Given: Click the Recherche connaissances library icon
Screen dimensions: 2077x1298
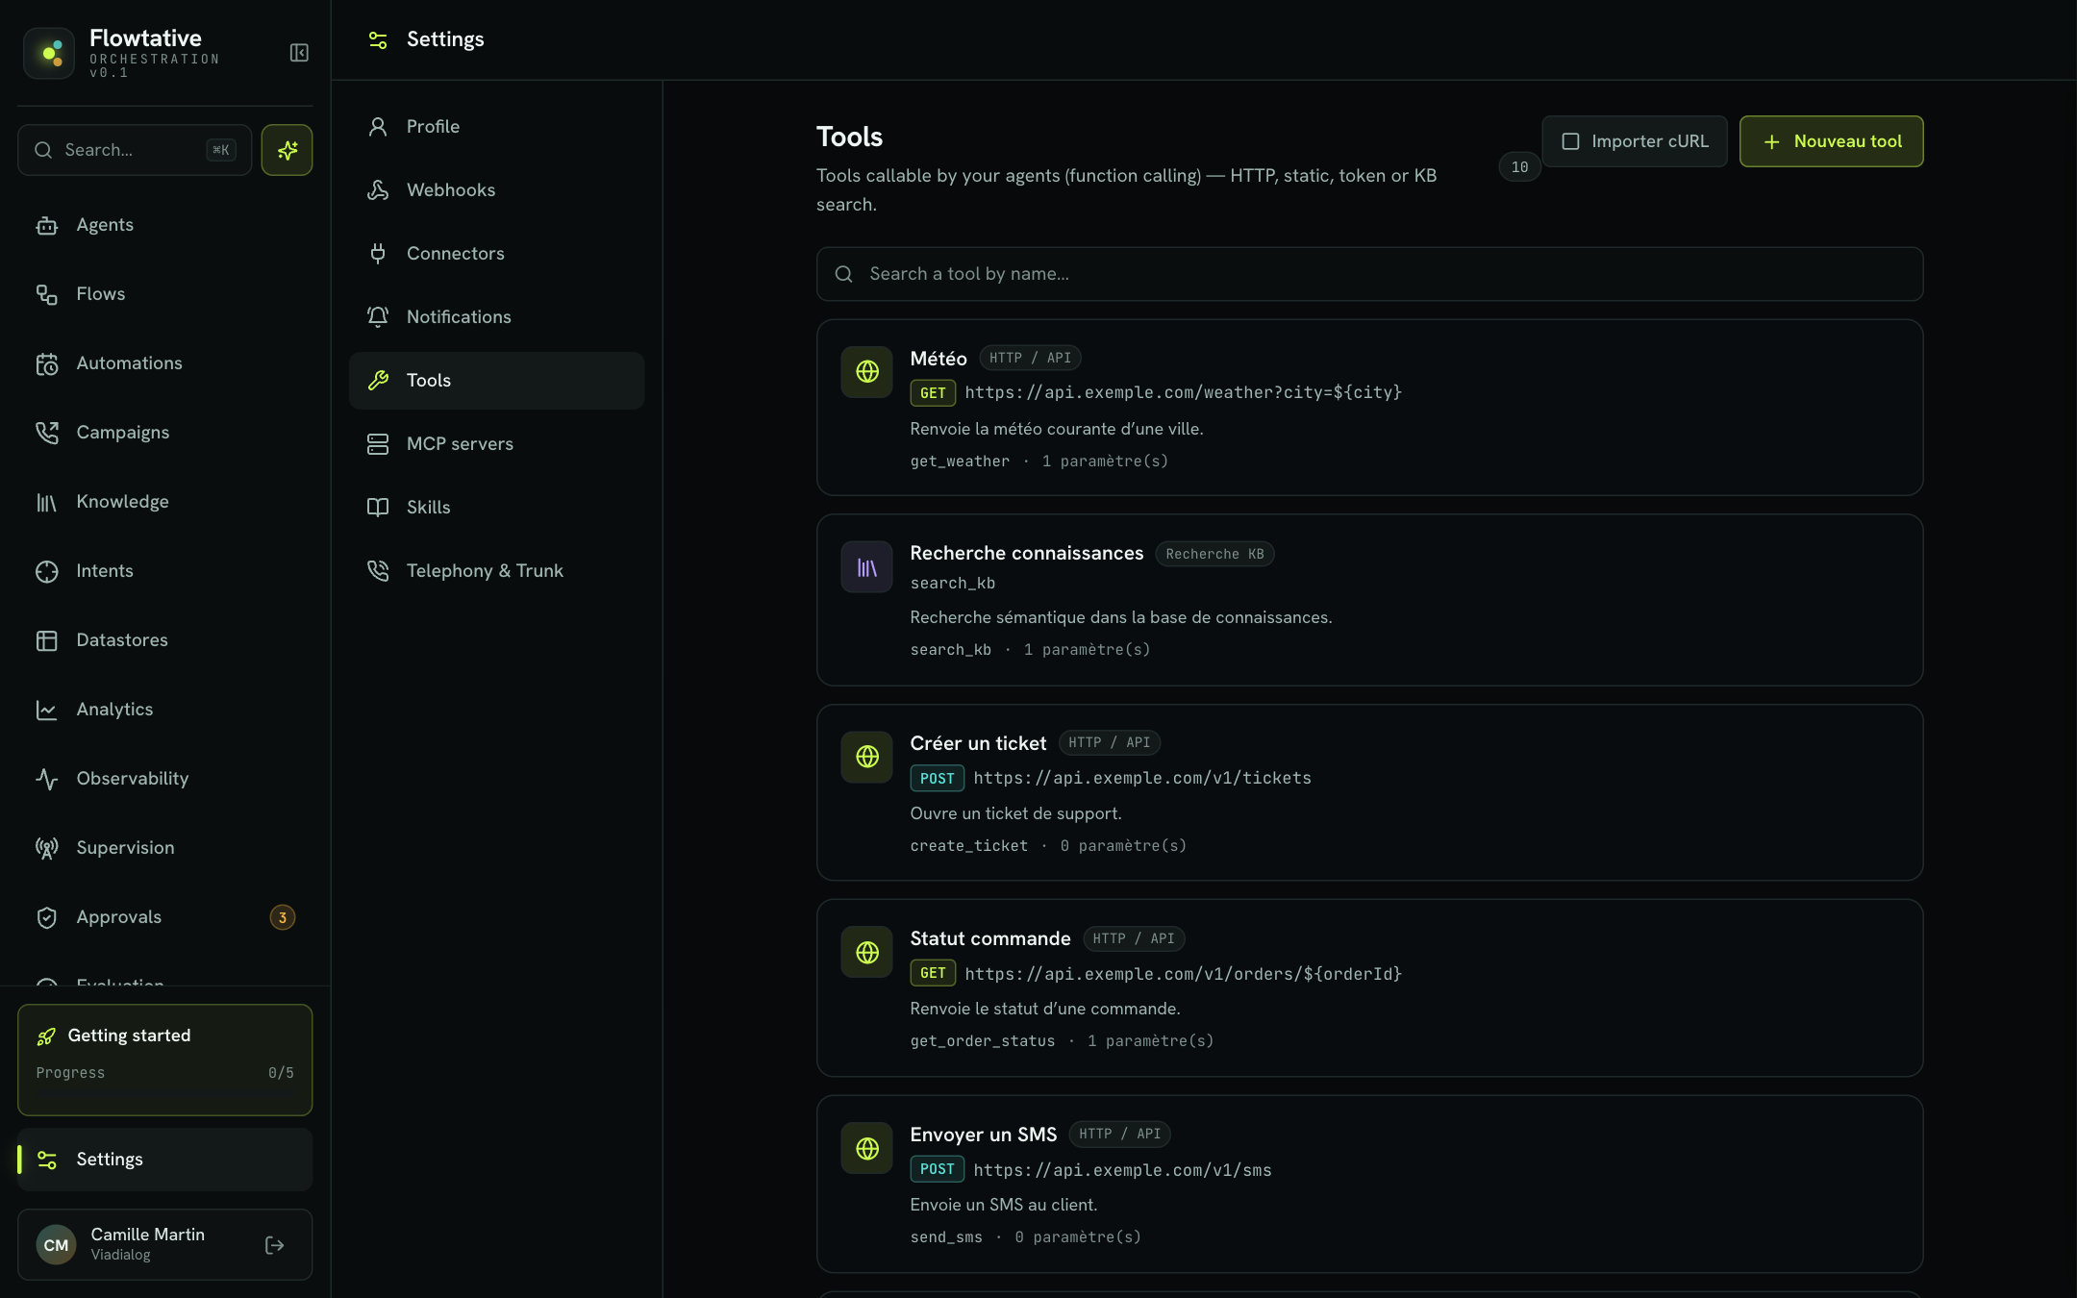Looking at the screenshot, I should [867, 567].
